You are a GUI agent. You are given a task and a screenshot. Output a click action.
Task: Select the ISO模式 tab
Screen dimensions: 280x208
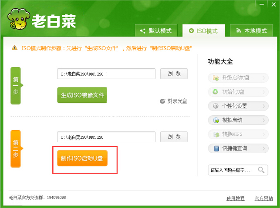coord(203,30)
